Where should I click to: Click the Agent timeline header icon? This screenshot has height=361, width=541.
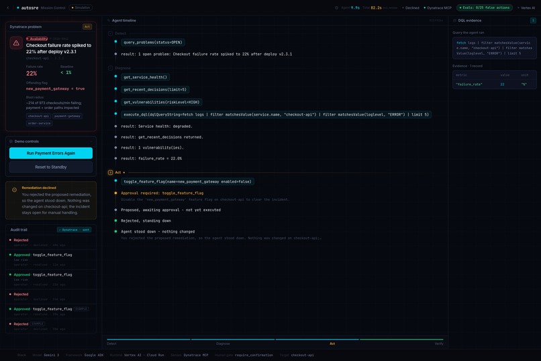109,20
